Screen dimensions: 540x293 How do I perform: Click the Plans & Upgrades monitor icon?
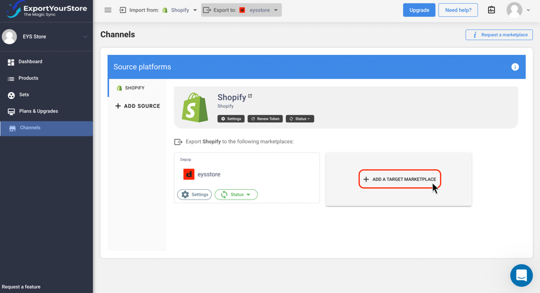tap(12, 112)
